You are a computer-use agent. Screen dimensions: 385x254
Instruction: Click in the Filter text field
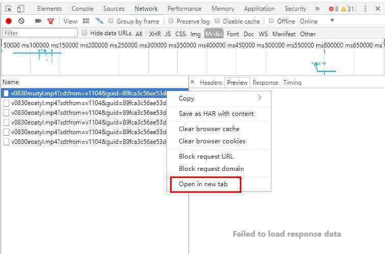coord(39,33)
